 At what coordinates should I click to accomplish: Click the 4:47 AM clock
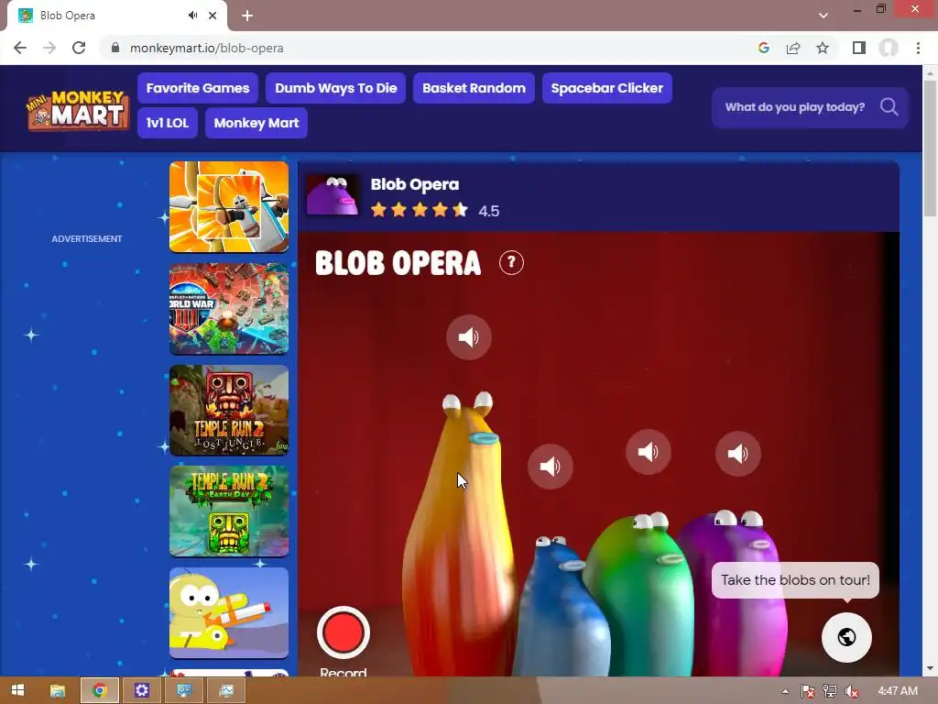coord(898,691)
